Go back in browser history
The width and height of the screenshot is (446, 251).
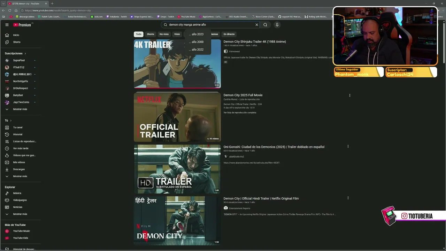(x=3, y=10)
